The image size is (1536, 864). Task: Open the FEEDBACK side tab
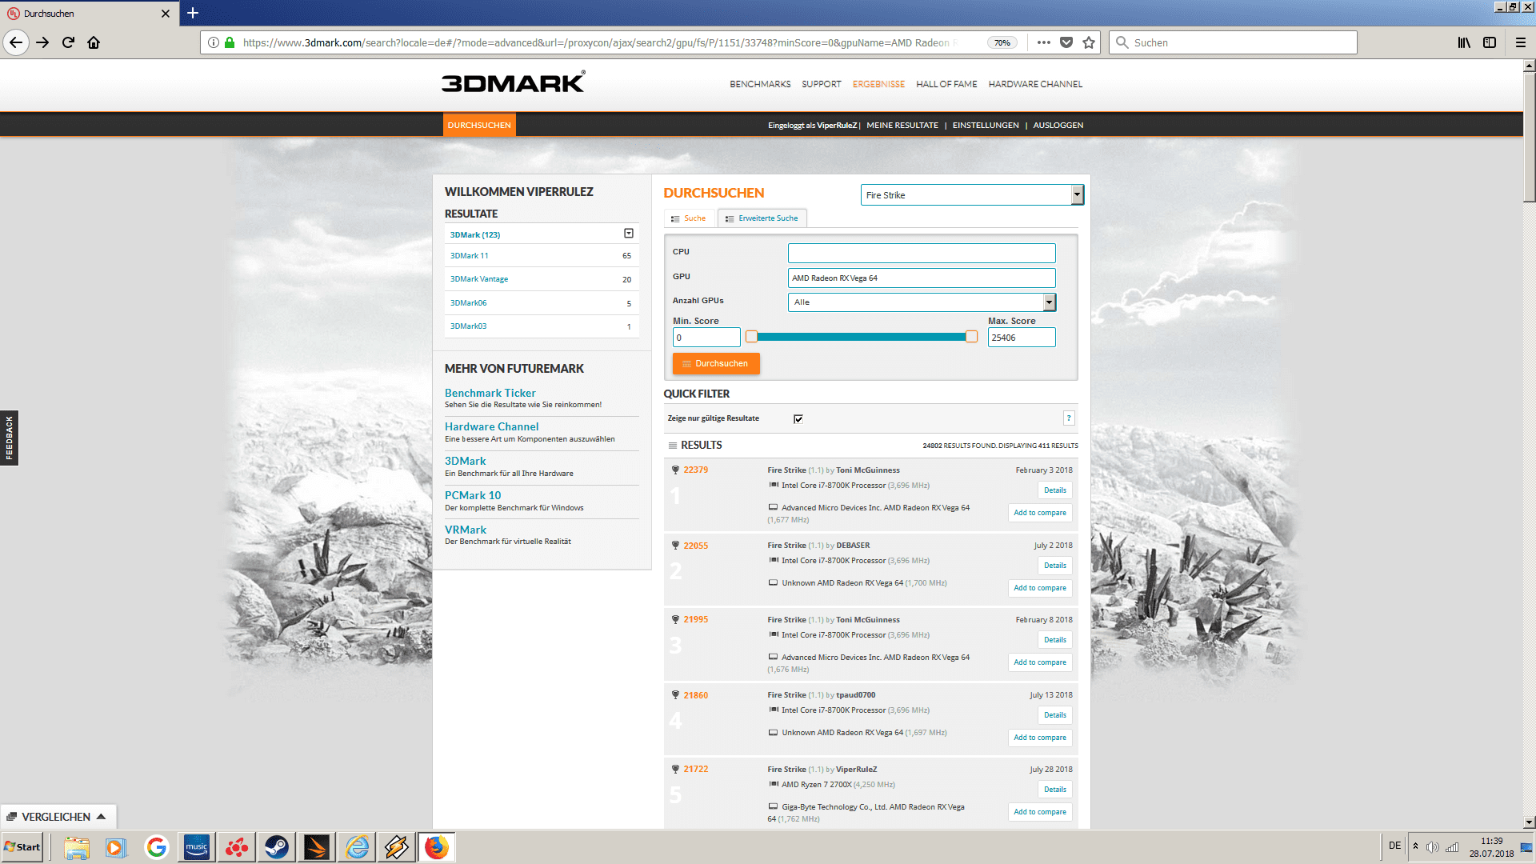point(9,438)
